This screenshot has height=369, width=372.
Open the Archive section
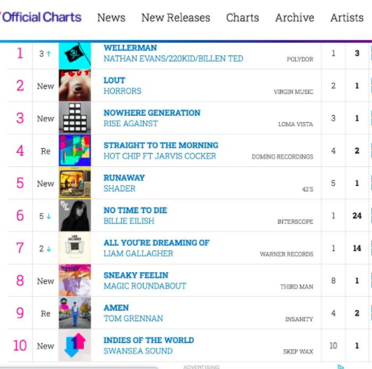pos(295,18)
